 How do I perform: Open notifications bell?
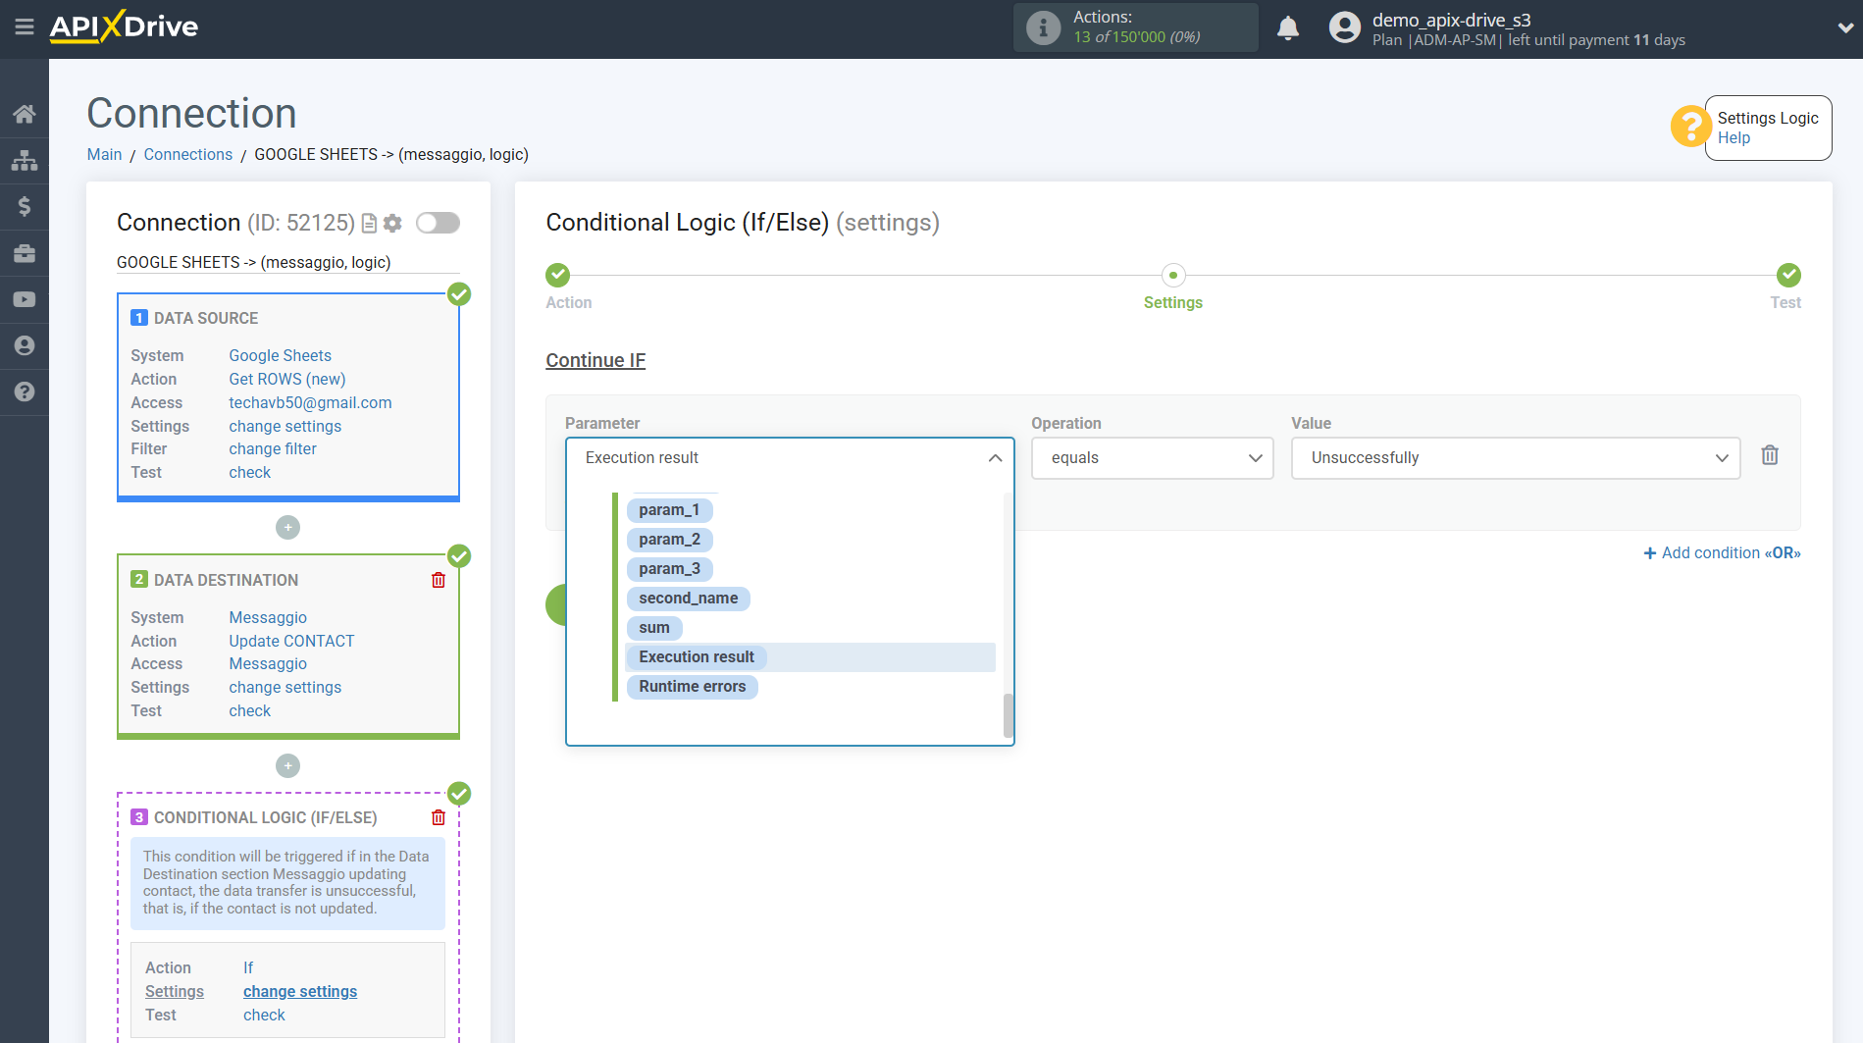pos(1288,28)
